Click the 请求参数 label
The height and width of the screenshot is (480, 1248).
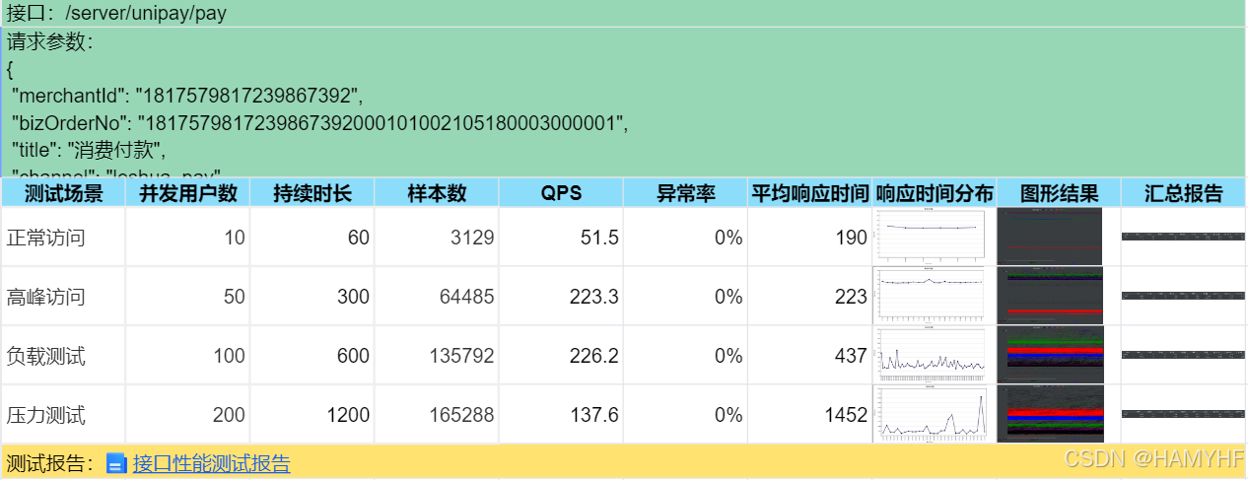tap(50, 42)
